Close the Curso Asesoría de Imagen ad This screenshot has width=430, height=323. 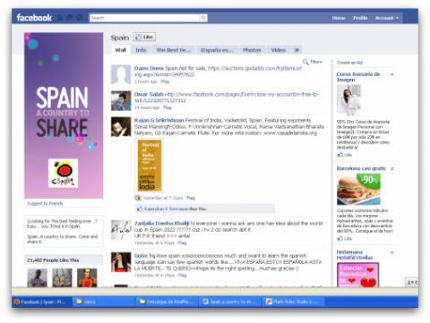tap(392, 74)
